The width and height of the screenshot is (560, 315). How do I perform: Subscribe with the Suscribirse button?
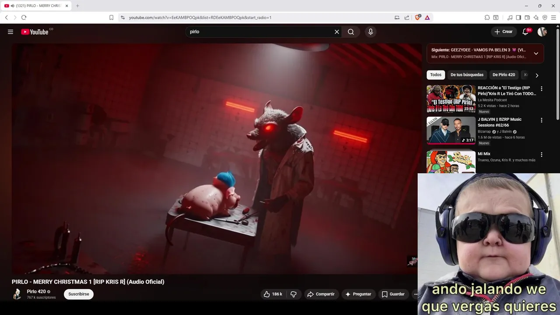click(79, 294)
